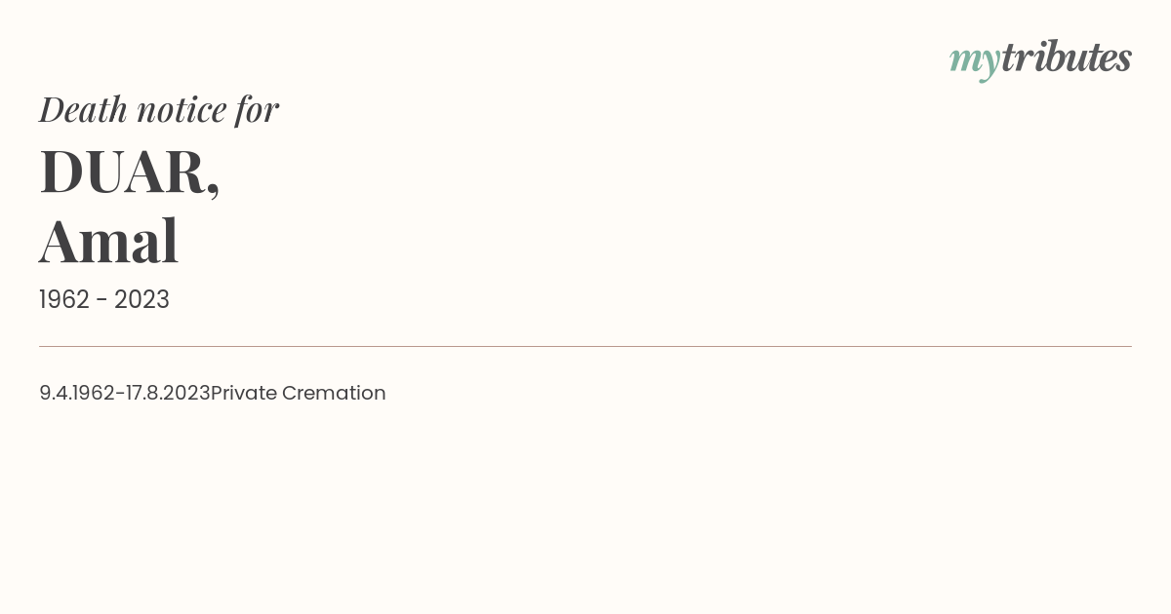Click the dark "tributes" wordmark
The width and height of the screenshot is (1171, 614).
1067,58
